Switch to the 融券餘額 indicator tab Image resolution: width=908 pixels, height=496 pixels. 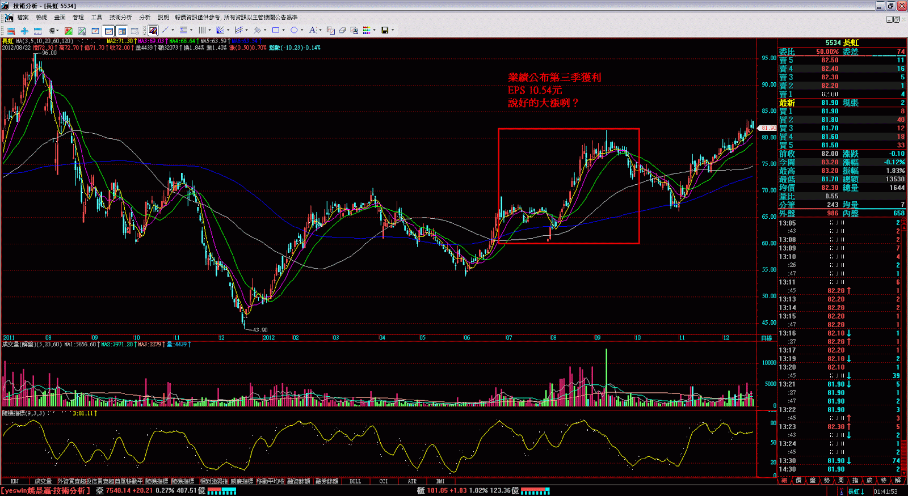tap(327, 481)
